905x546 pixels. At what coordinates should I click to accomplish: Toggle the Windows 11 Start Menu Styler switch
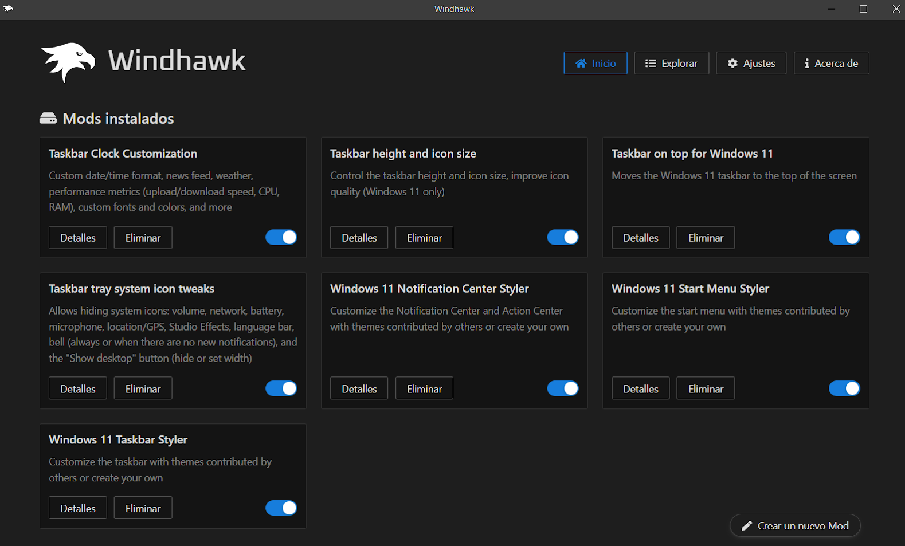tap(844, 388)
